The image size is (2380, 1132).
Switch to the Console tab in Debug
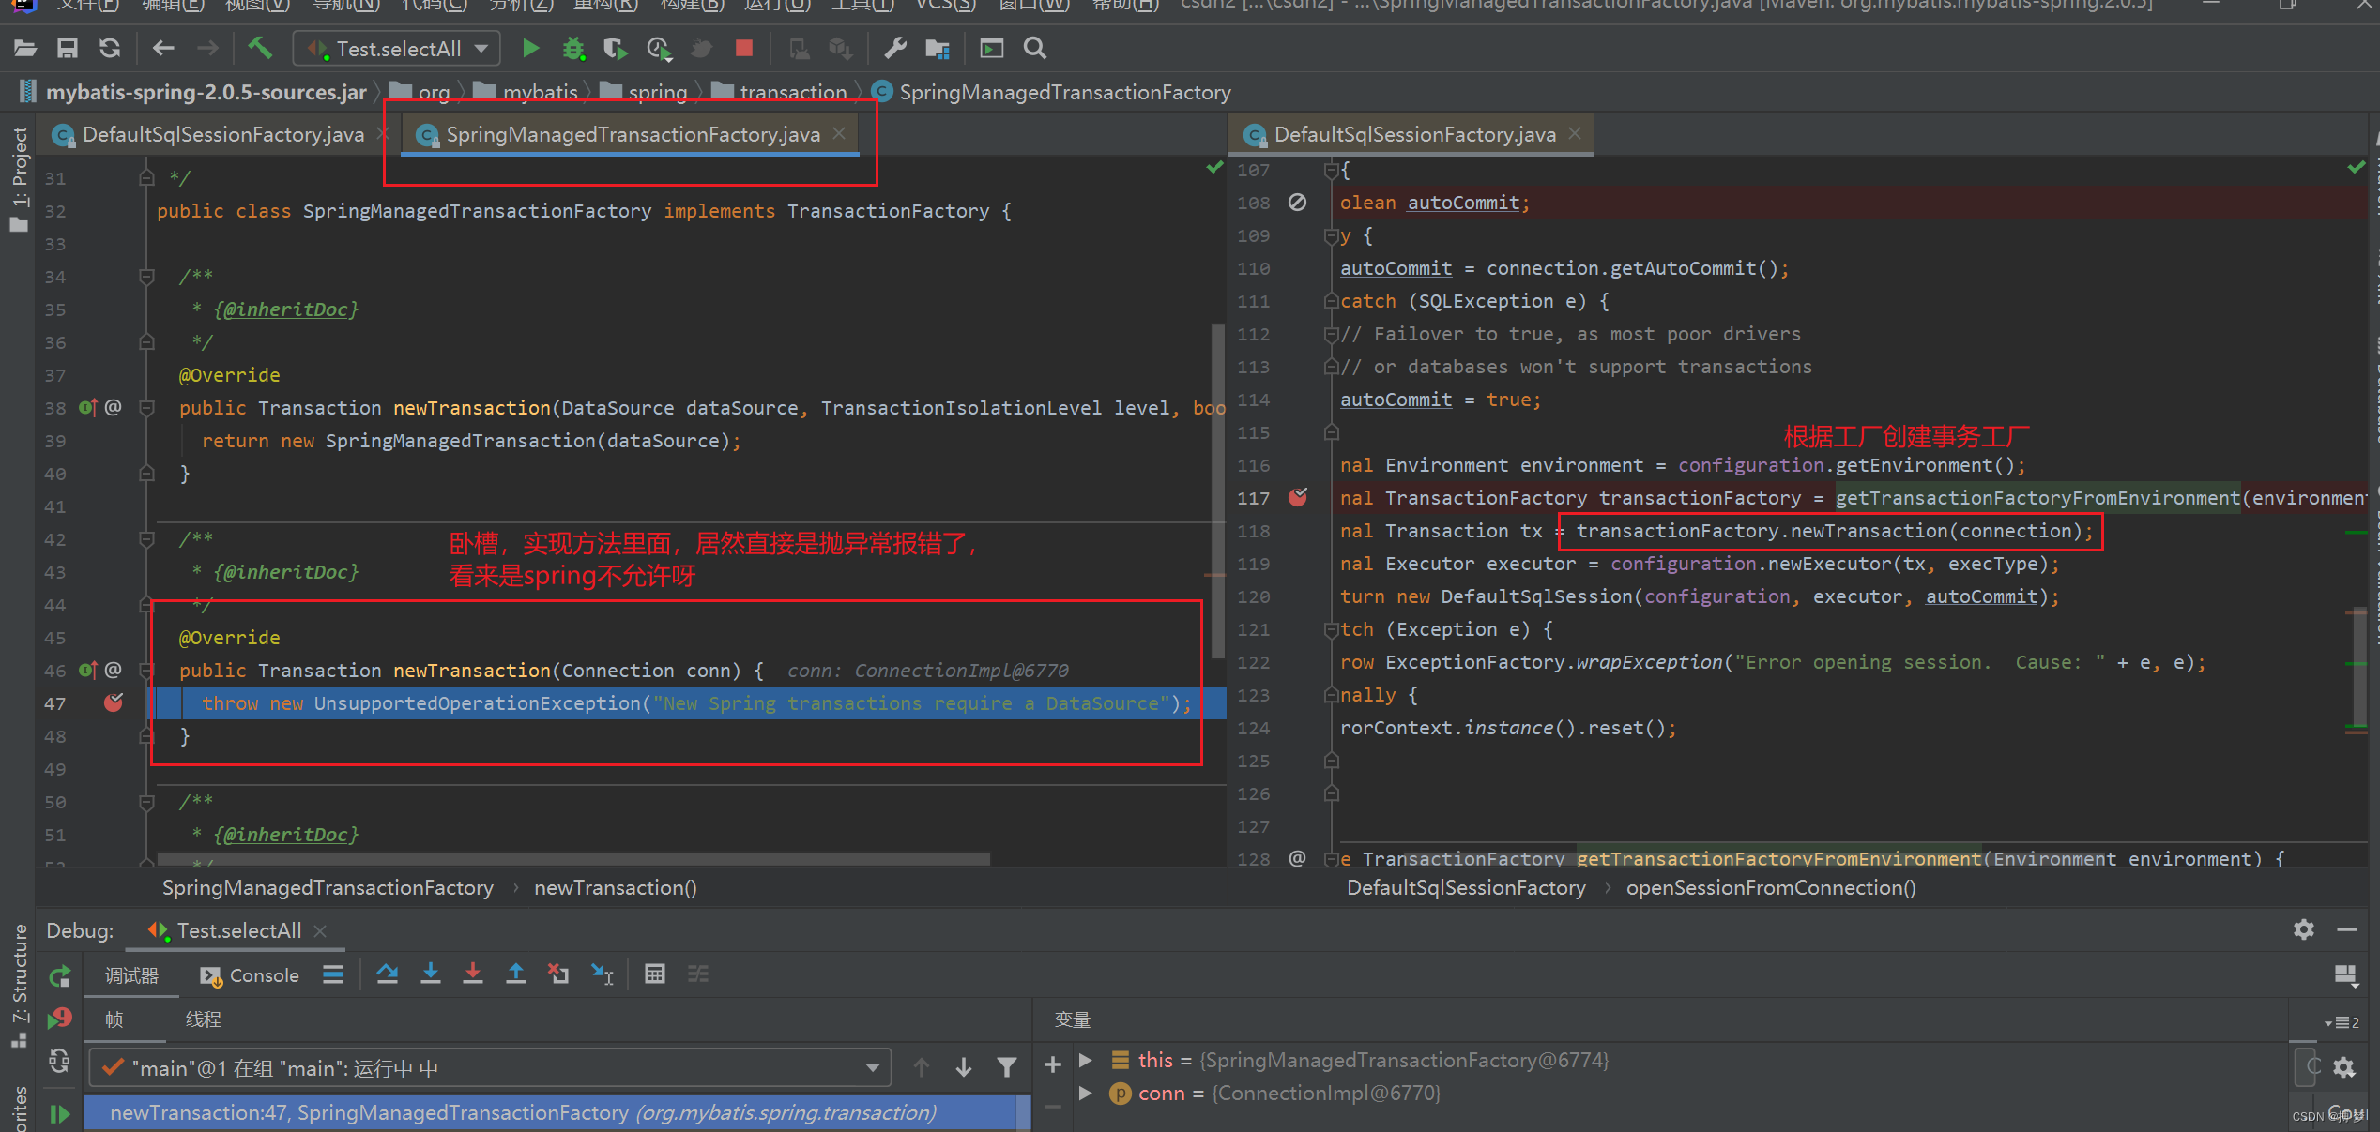pyautogui.click(x=250, y=975)
